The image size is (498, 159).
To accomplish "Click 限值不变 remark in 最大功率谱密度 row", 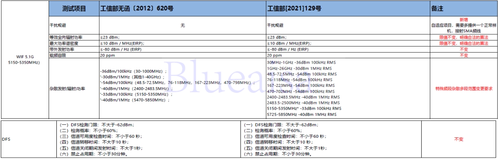I will [x=464, y=43].
